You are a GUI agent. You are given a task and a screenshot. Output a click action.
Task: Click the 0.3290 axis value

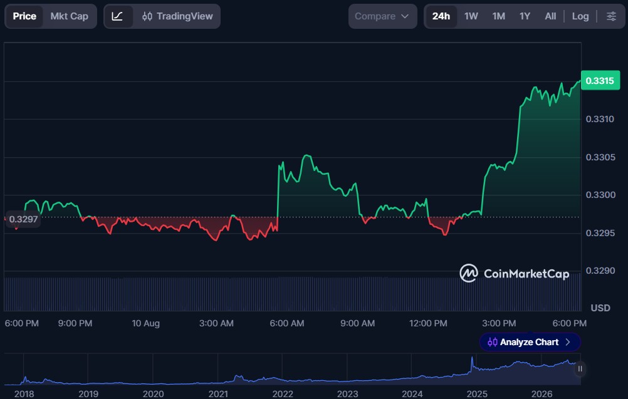coord(600,271)
